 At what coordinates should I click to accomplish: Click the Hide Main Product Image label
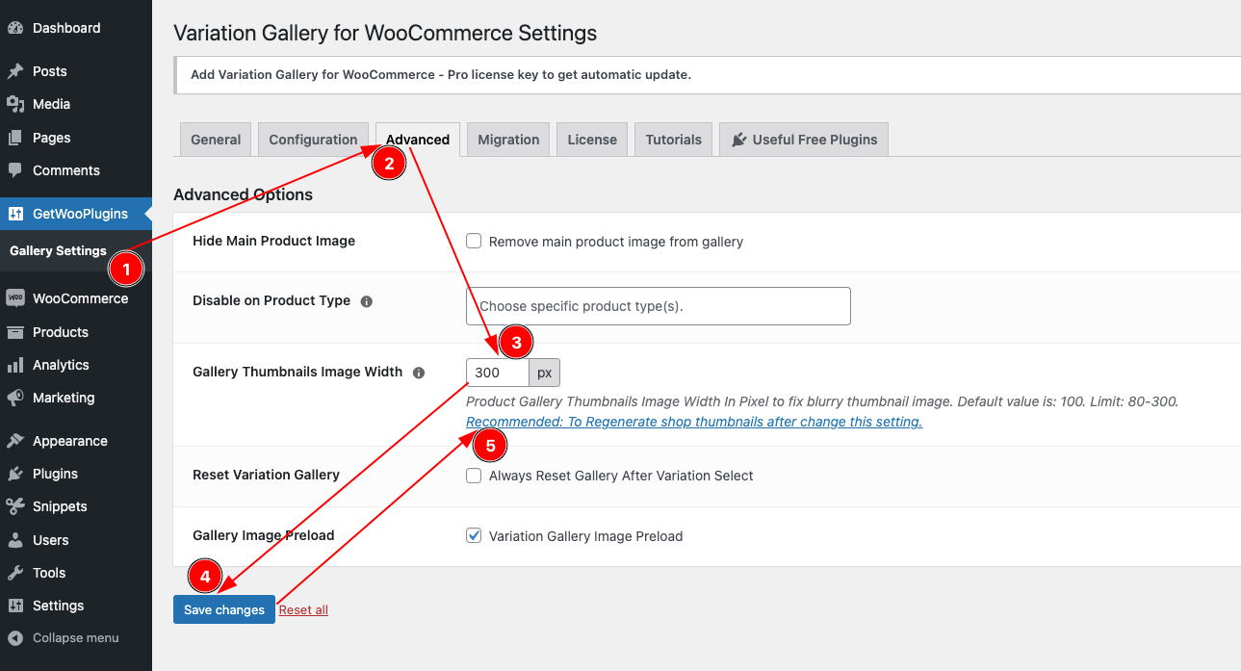274,241
